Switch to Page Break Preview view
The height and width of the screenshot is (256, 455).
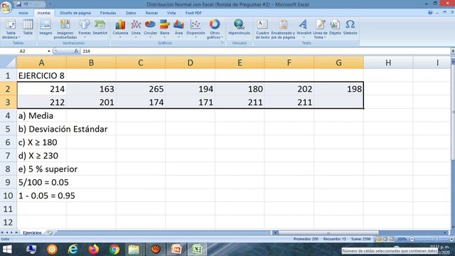391,239
